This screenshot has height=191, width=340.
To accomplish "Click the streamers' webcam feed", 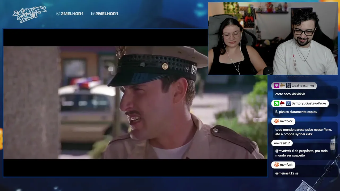I will coord(273,39).
